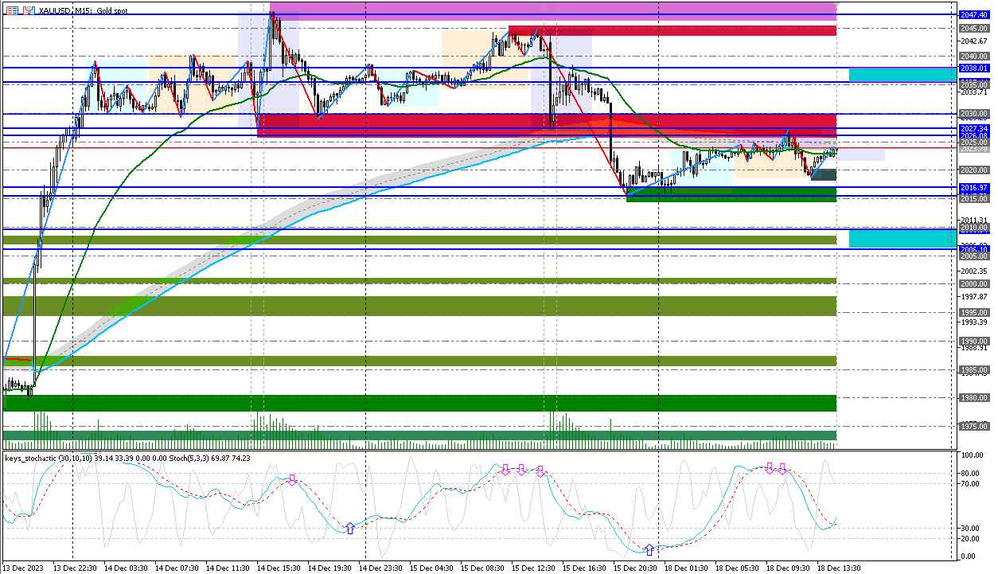Click the 2016.97 blue price level label
This screenshot has width=998, height=574.
point(973,187)
